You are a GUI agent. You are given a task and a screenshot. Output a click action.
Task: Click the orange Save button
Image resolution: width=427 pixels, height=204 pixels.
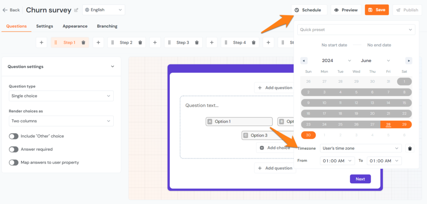coord(377,10)
